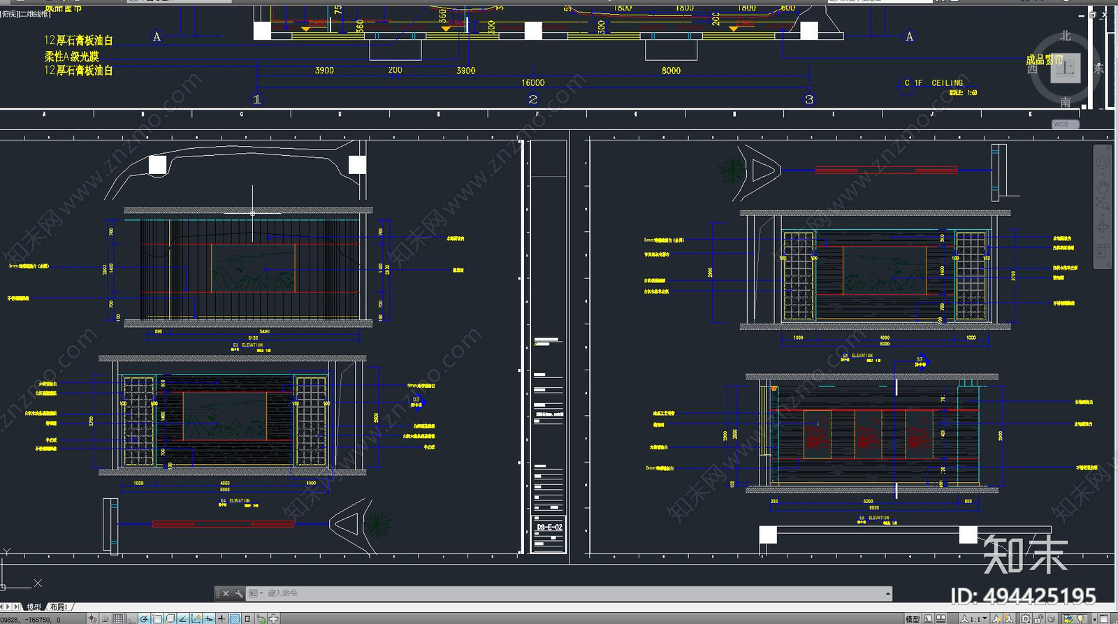Toggle Infer Constraints in status bar

click(92, 618)
